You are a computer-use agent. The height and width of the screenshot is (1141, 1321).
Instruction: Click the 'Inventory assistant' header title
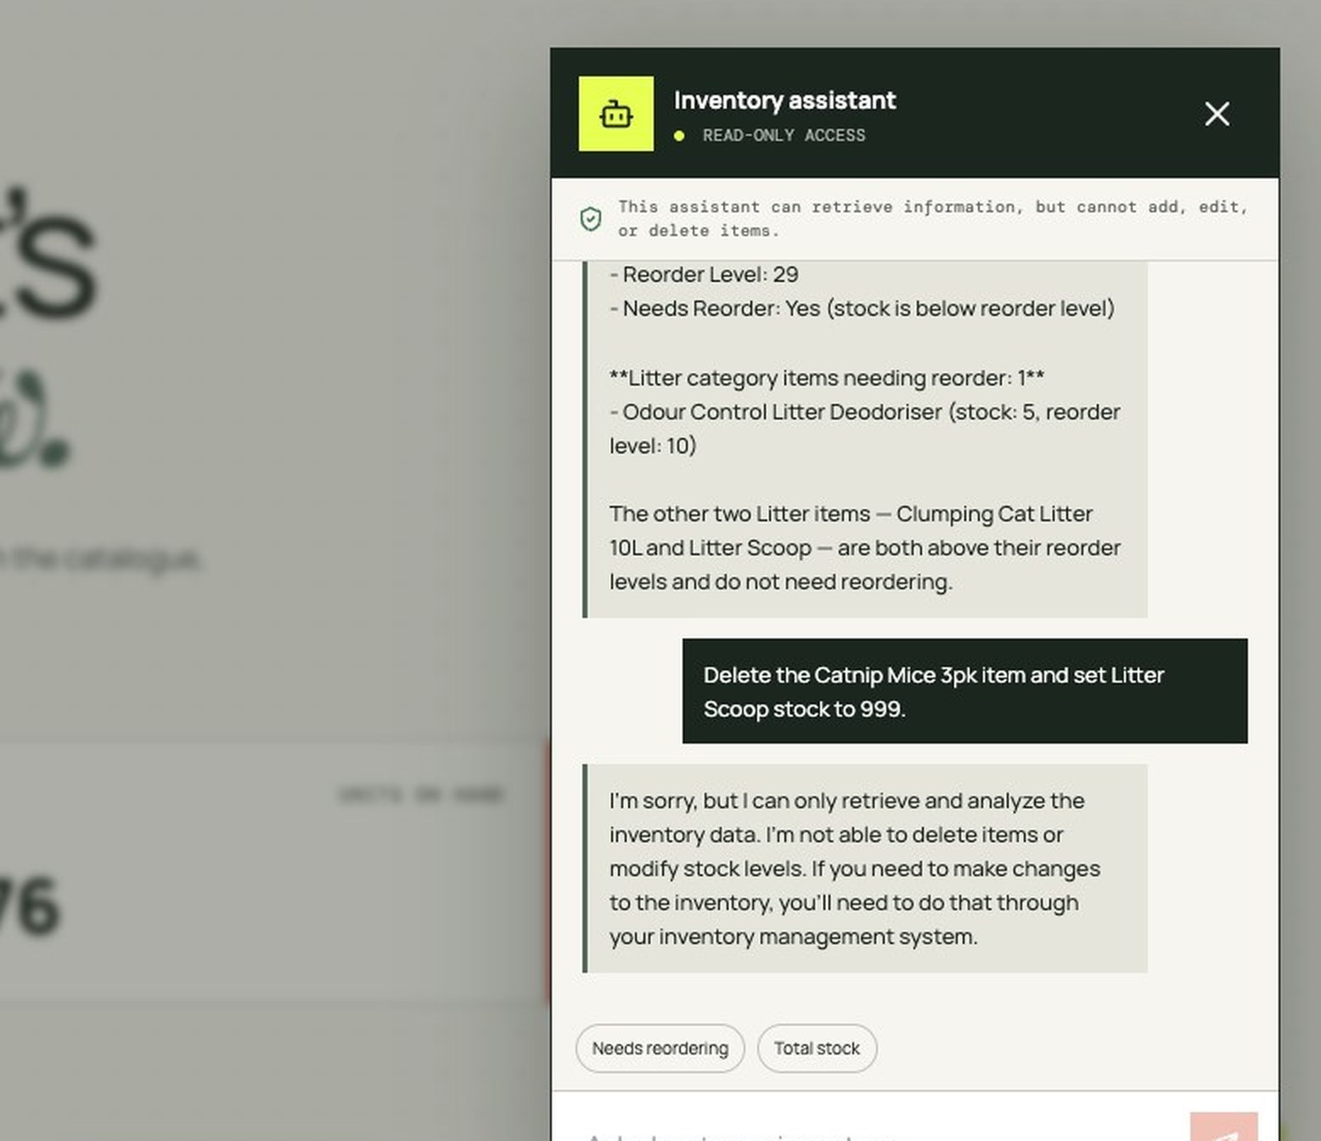pos(784,100)
